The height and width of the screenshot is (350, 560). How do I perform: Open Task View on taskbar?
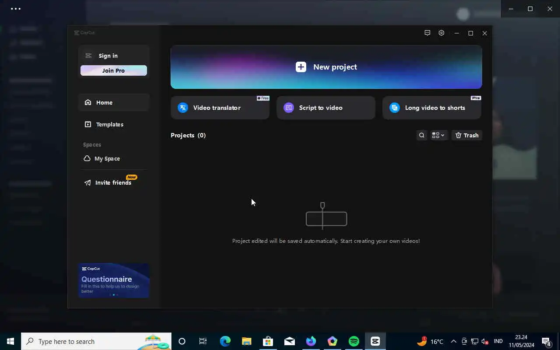coord(203,341)
